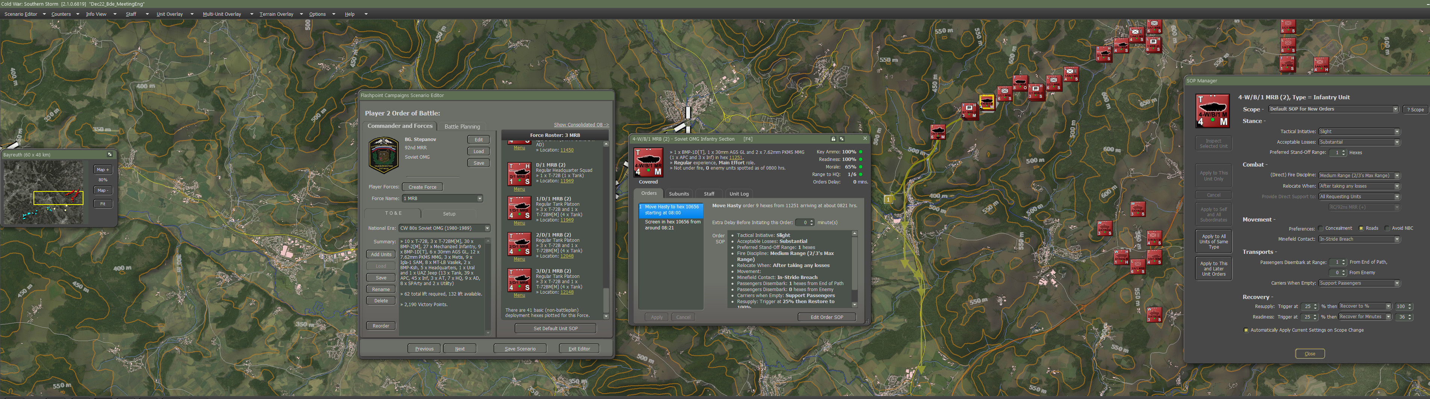Click the lock icon in unit panel title bar
The height and width of the screenshot is (399, 1430).
pyautogui.click(x=833, y=139)
